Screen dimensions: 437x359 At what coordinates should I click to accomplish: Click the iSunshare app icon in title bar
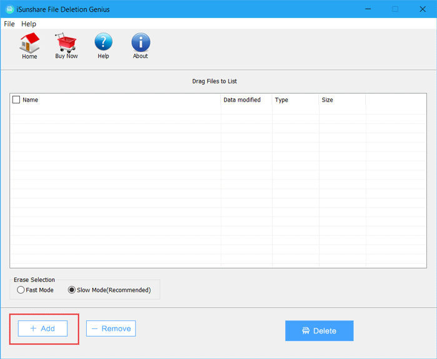coord(10,9)
